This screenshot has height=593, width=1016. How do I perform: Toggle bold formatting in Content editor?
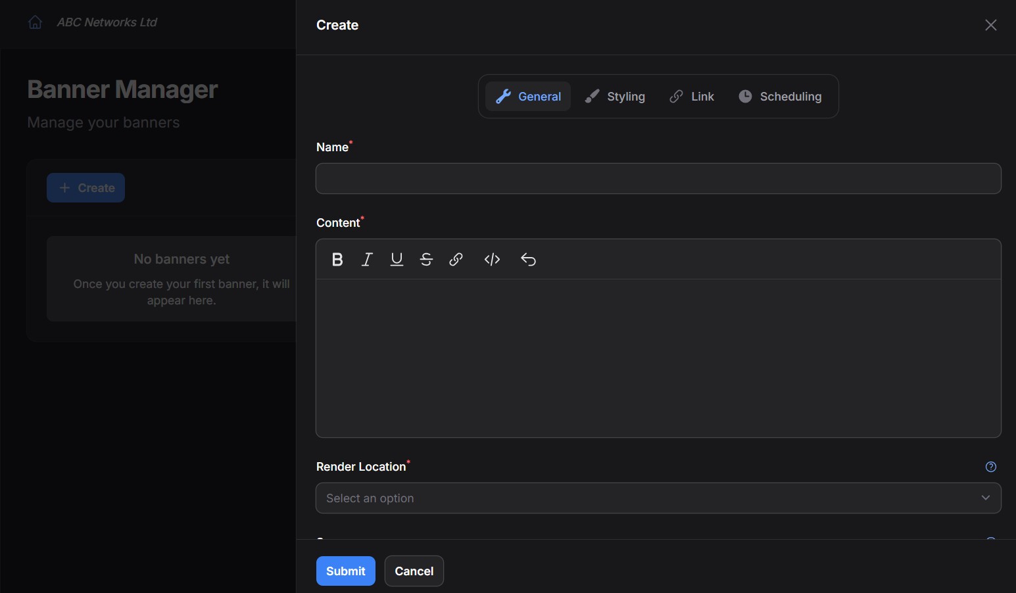point(337,260)
